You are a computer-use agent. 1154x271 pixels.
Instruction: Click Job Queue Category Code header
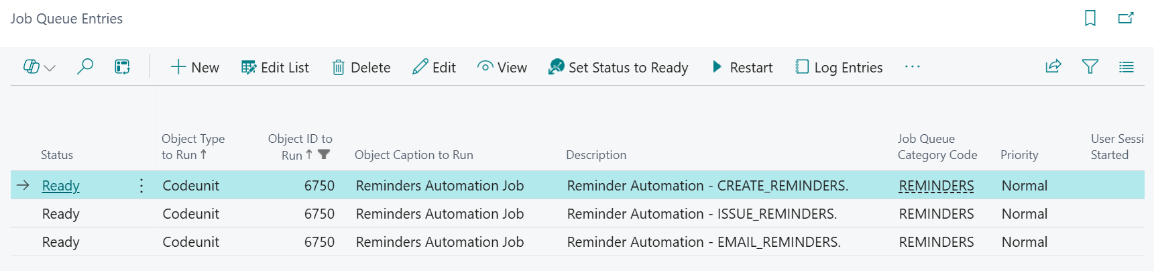[937, 147]
